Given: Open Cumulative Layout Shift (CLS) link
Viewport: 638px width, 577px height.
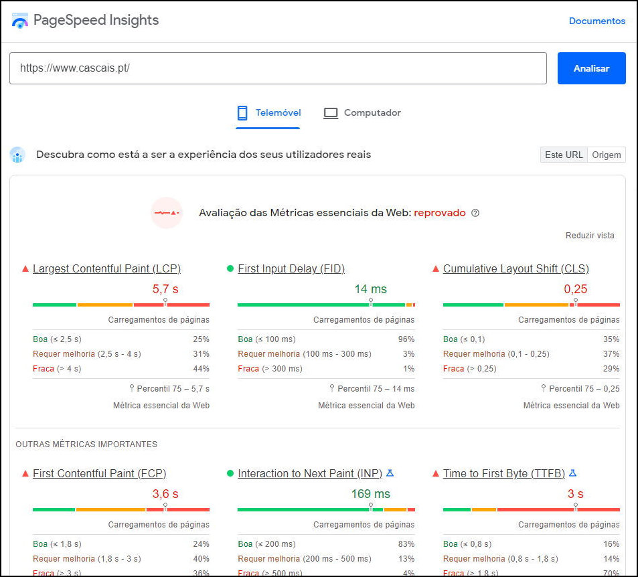Looking at the screenshot, I should pos(516,268).
